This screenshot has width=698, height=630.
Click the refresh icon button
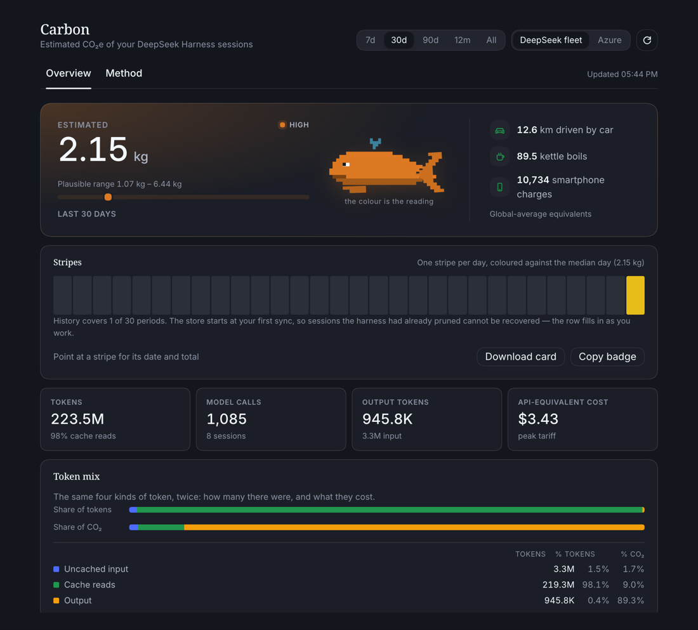point(647,40)
